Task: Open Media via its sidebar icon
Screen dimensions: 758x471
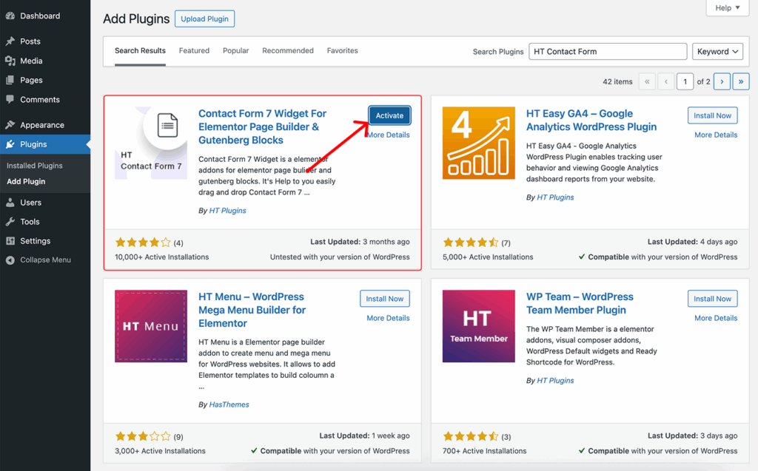Action: pos(10,61)
